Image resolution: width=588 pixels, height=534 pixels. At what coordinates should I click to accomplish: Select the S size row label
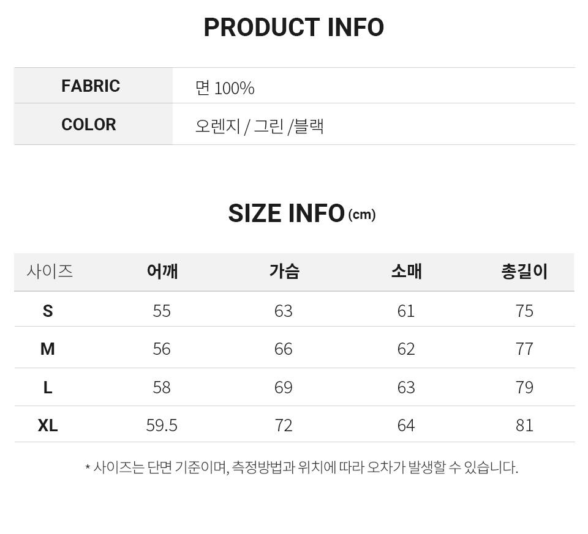coord(48,311)
